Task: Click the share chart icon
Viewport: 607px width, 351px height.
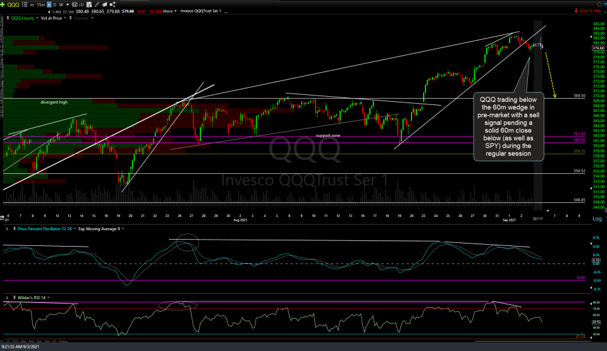Action: 113,4
